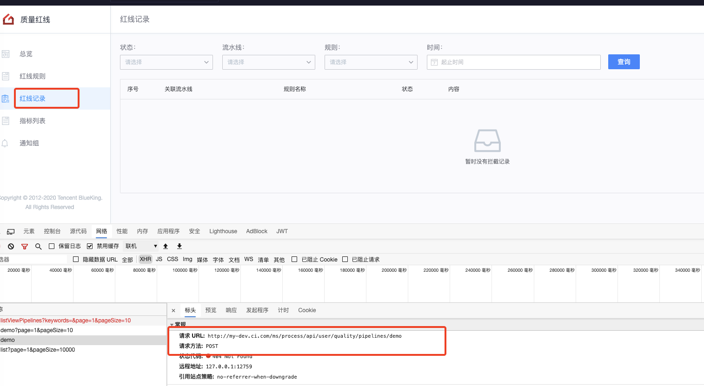Click the import HAR upload arrow icon
This screenshot has width=704, height=386.
click(166, 246)
